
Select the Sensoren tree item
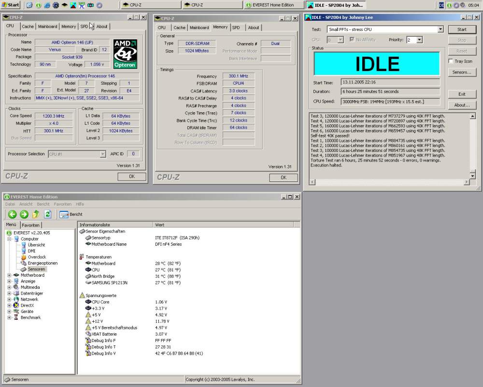click(x=36, y=269)
